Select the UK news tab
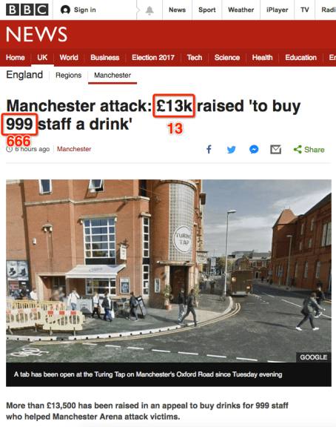 [42, 58]
